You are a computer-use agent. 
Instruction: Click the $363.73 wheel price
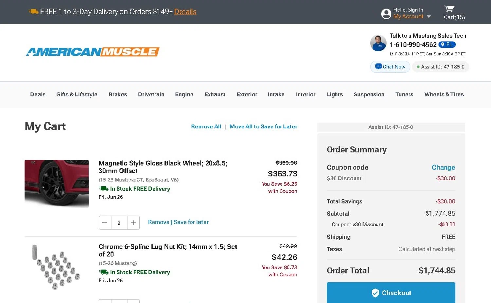pos(282,174)
